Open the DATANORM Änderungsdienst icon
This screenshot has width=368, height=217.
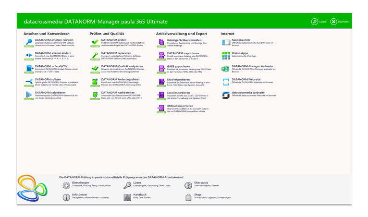(95, 82)
